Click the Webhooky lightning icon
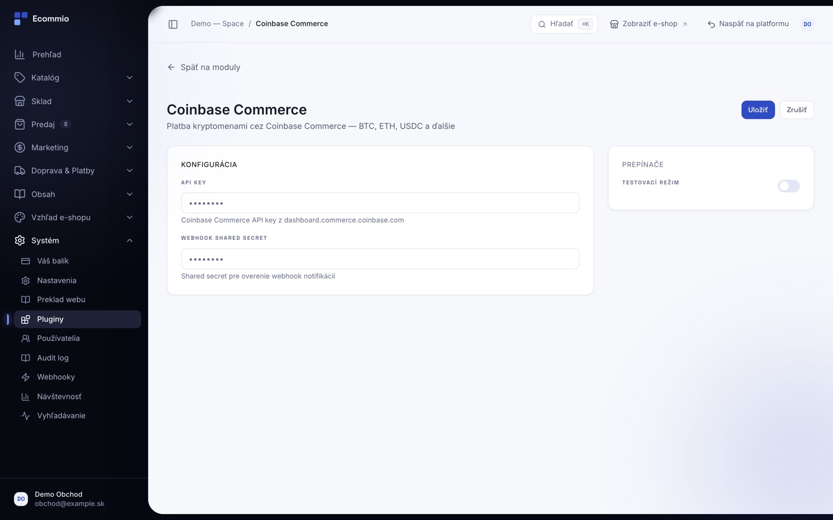The width and height of the screenshot is (833, 520). pos(25,377)
